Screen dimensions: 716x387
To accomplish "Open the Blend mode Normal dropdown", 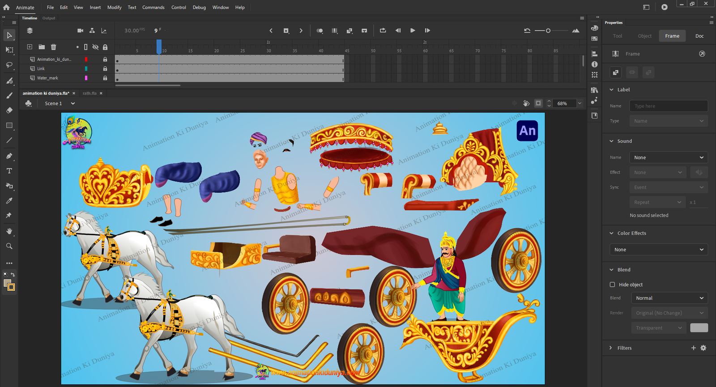I will coord(669,298).
